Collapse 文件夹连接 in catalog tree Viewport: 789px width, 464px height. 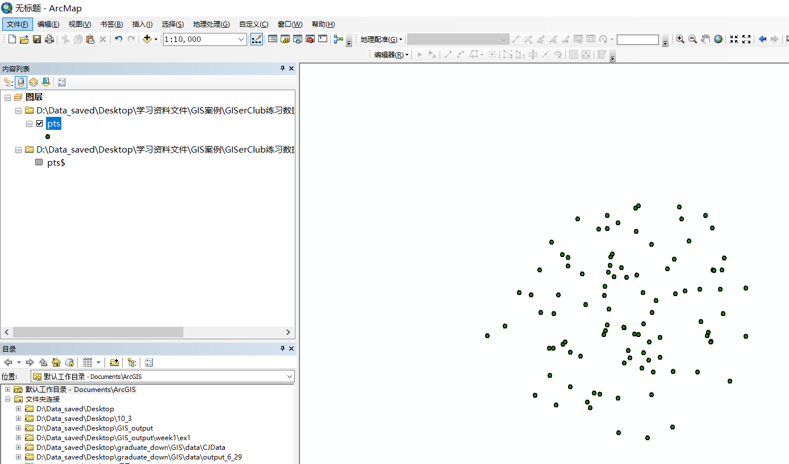pos(7,399)
